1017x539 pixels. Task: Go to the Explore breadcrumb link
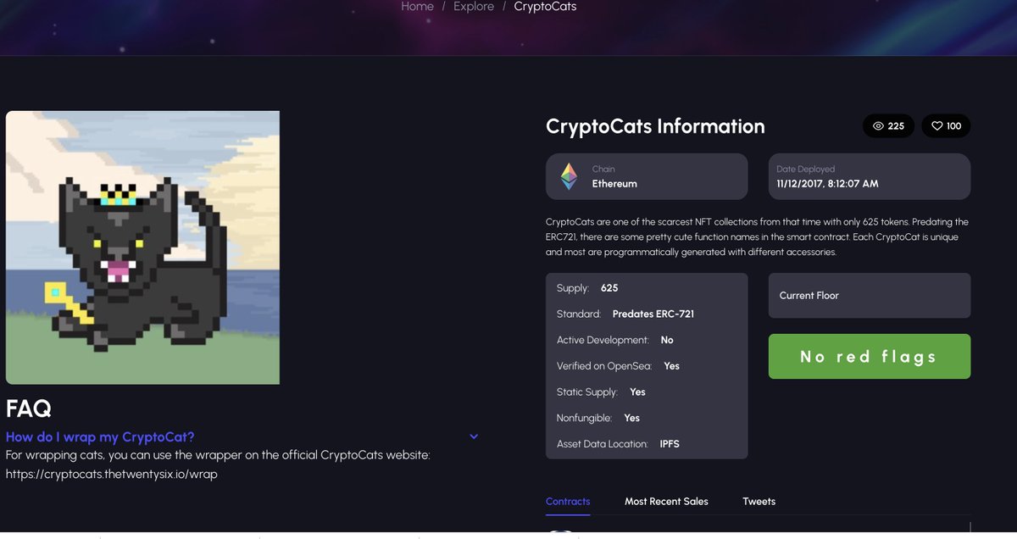474,7
